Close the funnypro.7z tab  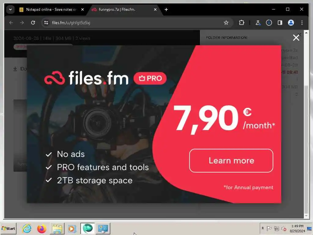point(155,9)
